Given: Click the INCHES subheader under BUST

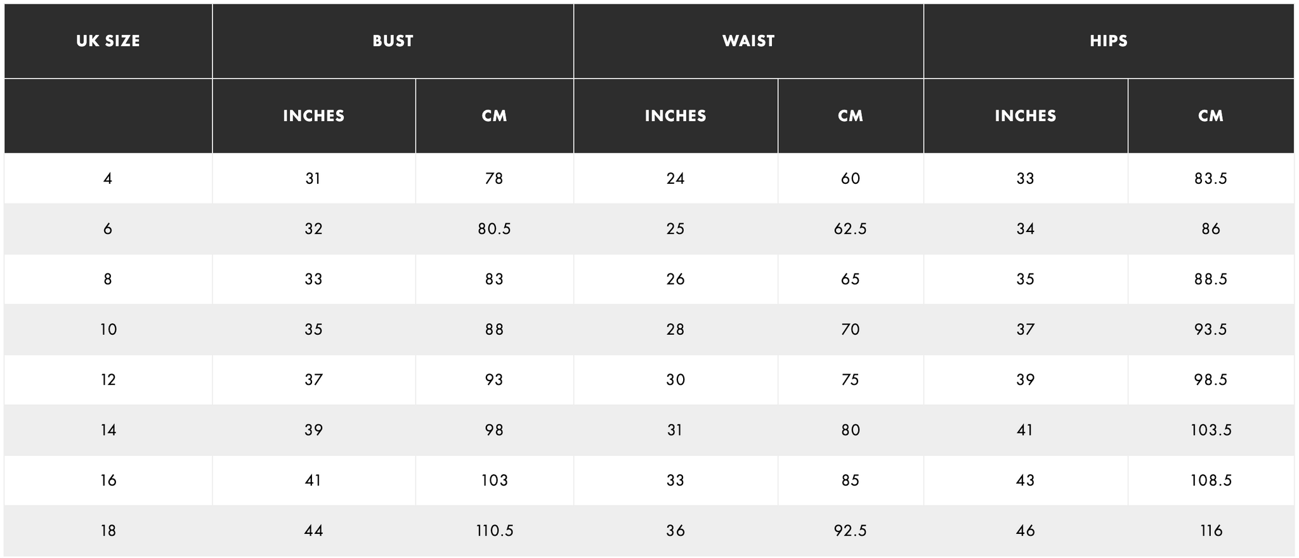Looking at the screenshot, I should point(313,116).
